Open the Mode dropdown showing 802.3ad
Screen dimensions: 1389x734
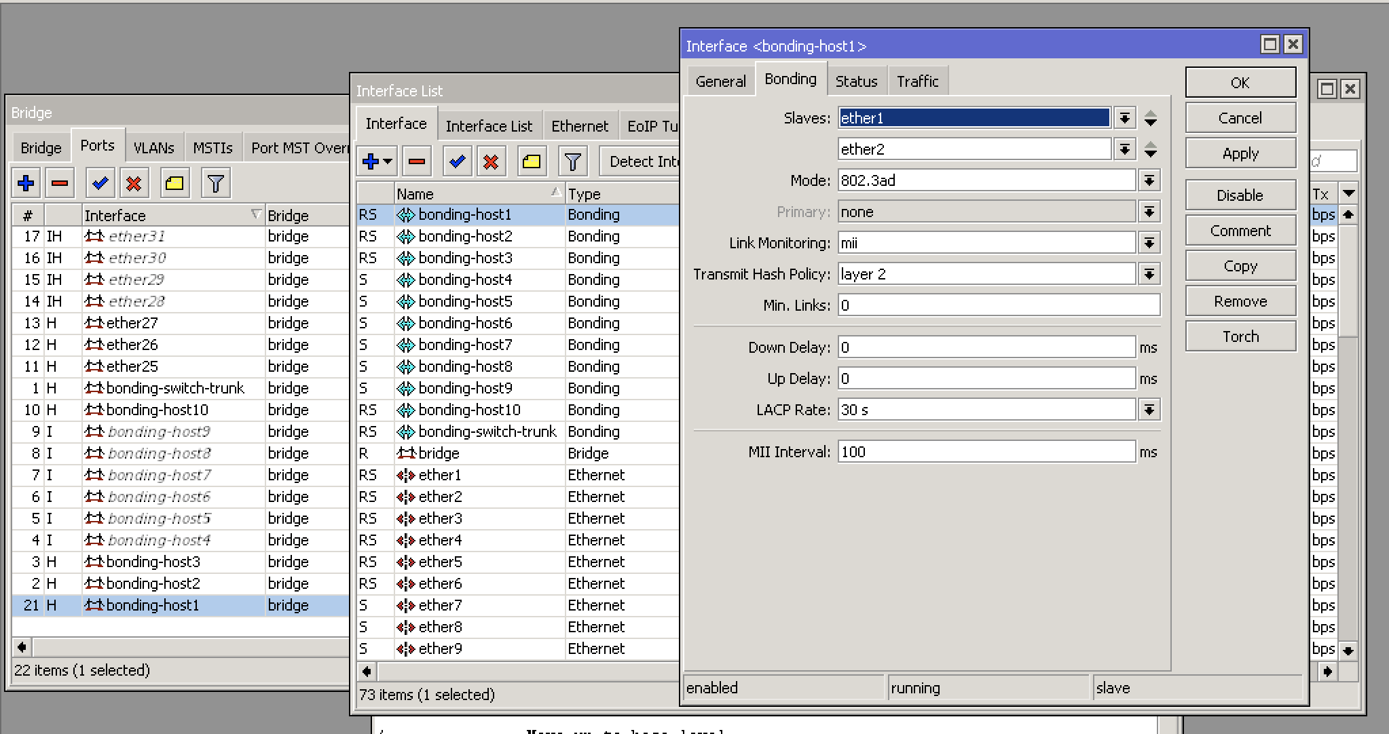coord(1149,180)
